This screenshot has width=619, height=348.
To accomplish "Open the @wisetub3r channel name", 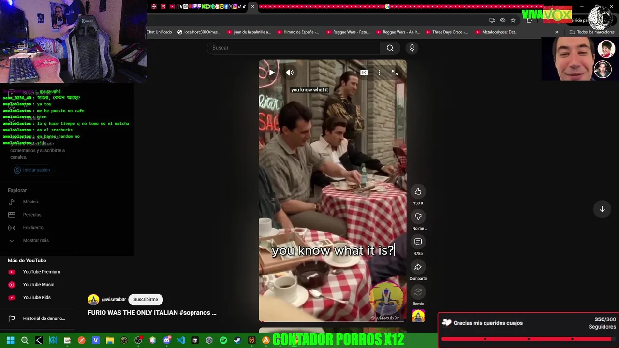I will (114, 300).
